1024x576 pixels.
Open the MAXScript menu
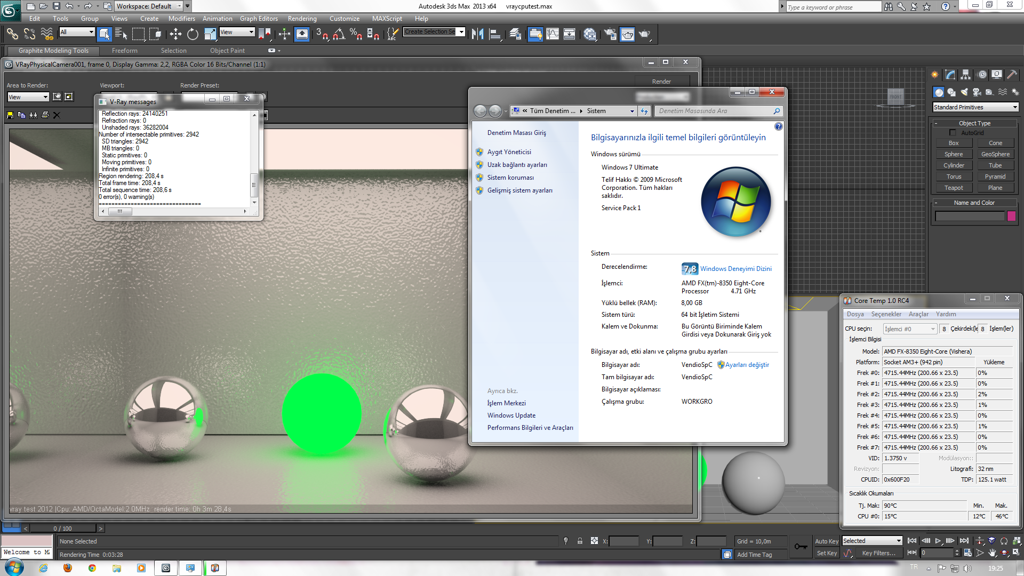[x=387, y=19]
